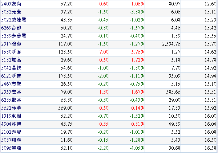The height and width of the screenshot is (153, 218).
Task: Click value 30.68 in 擎亞 row
Action: coord(175,148)
